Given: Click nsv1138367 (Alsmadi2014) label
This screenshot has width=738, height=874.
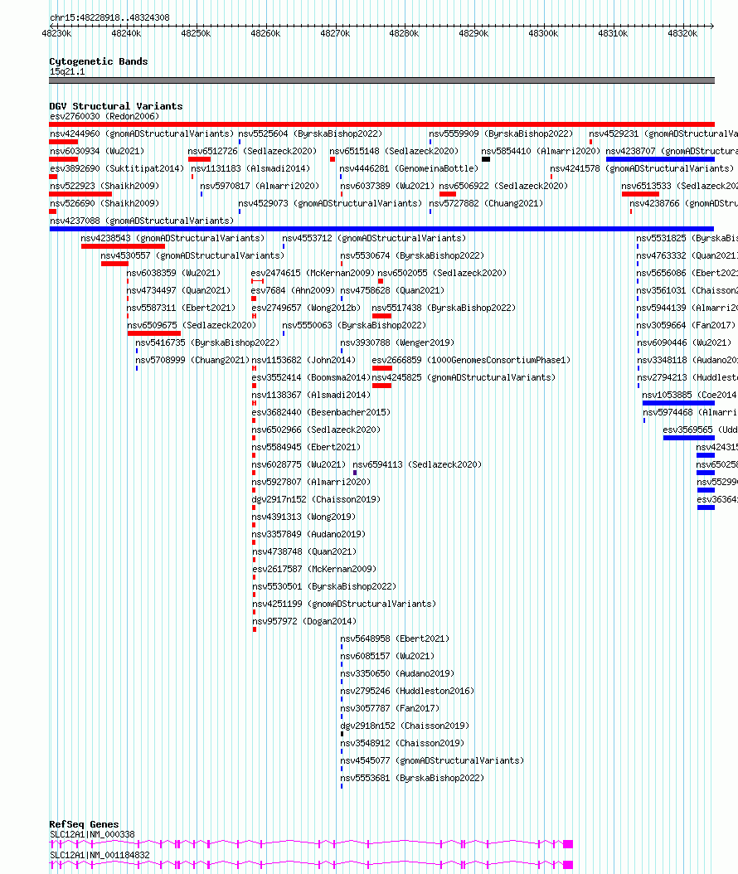Looking at the screenshot, I should pyautogui.click(x=311, y=395).
